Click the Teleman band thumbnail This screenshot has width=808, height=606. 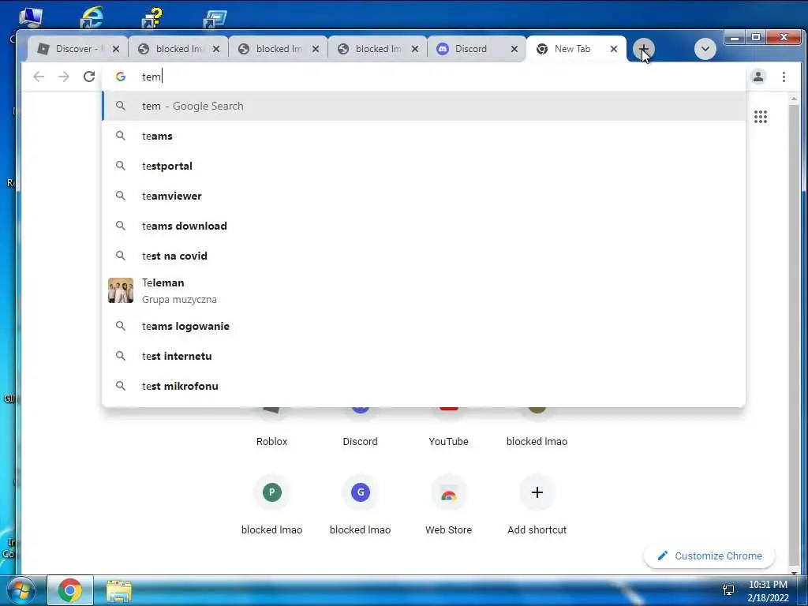[121, 290]
